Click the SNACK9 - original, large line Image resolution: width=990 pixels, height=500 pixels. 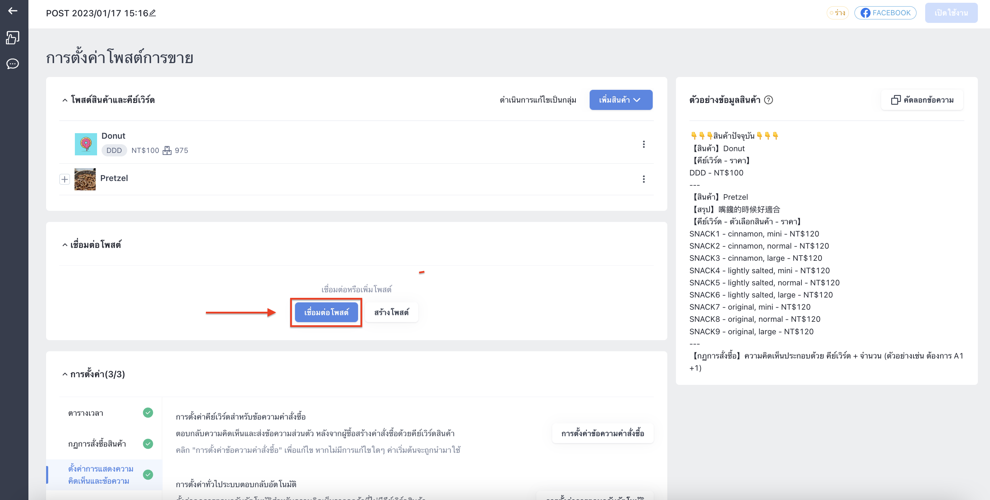click(752, 331)
